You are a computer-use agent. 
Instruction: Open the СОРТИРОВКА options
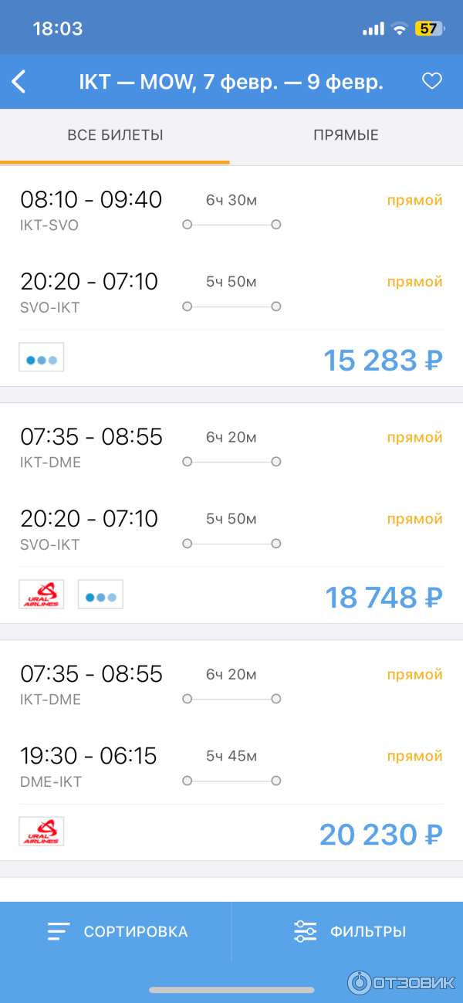coord(136,931)
